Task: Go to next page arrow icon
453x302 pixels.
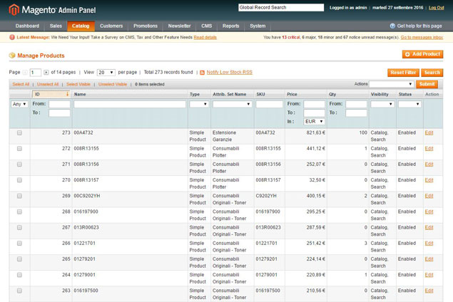Action: (x=46, y=73)
